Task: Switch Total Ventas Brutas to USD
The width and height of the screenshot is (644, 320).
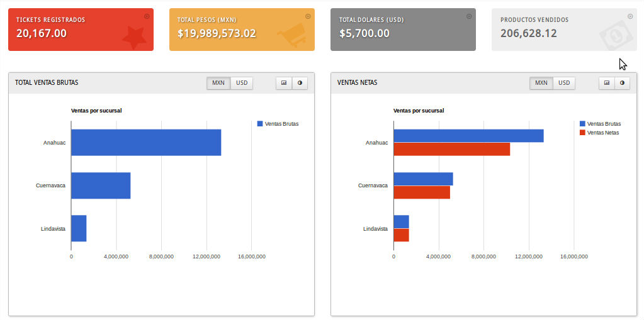Action: (x=242, y=83)
